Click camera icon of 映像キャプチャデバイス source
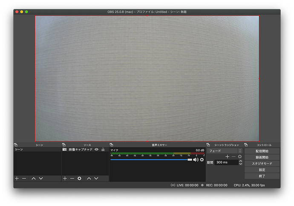The image size is (294, 206). click(64, 149)
